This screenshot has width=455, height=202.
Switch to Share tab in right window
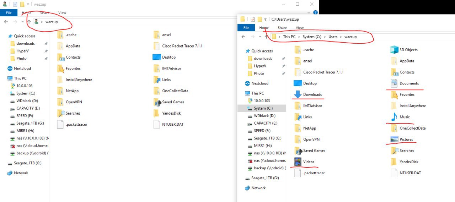(282, 28)
